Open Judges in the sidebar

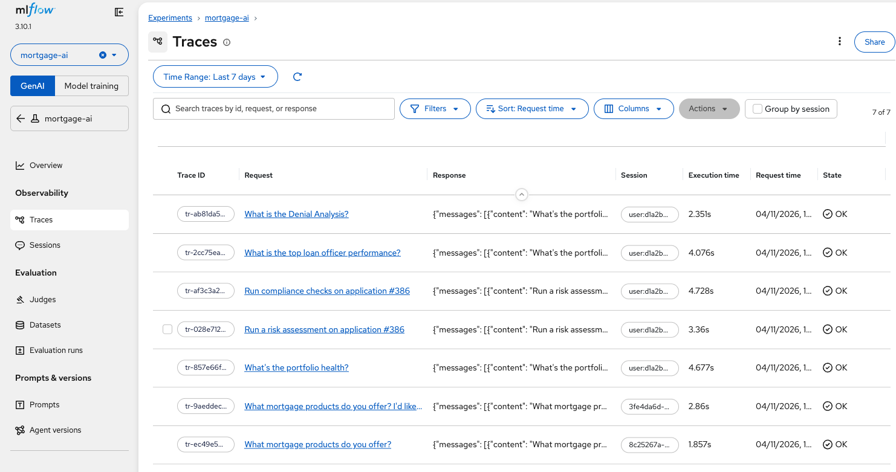(42, 299)
